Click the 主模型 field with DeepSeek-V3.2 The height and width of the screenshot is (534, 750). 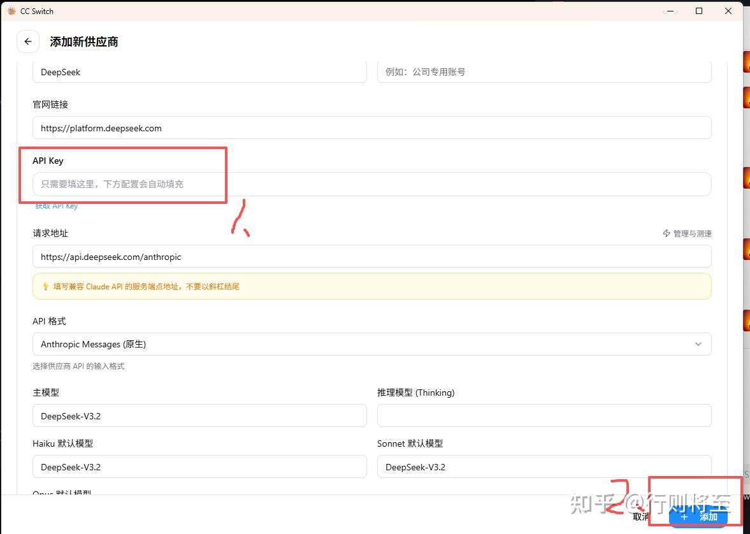click(x=199, y=416)
